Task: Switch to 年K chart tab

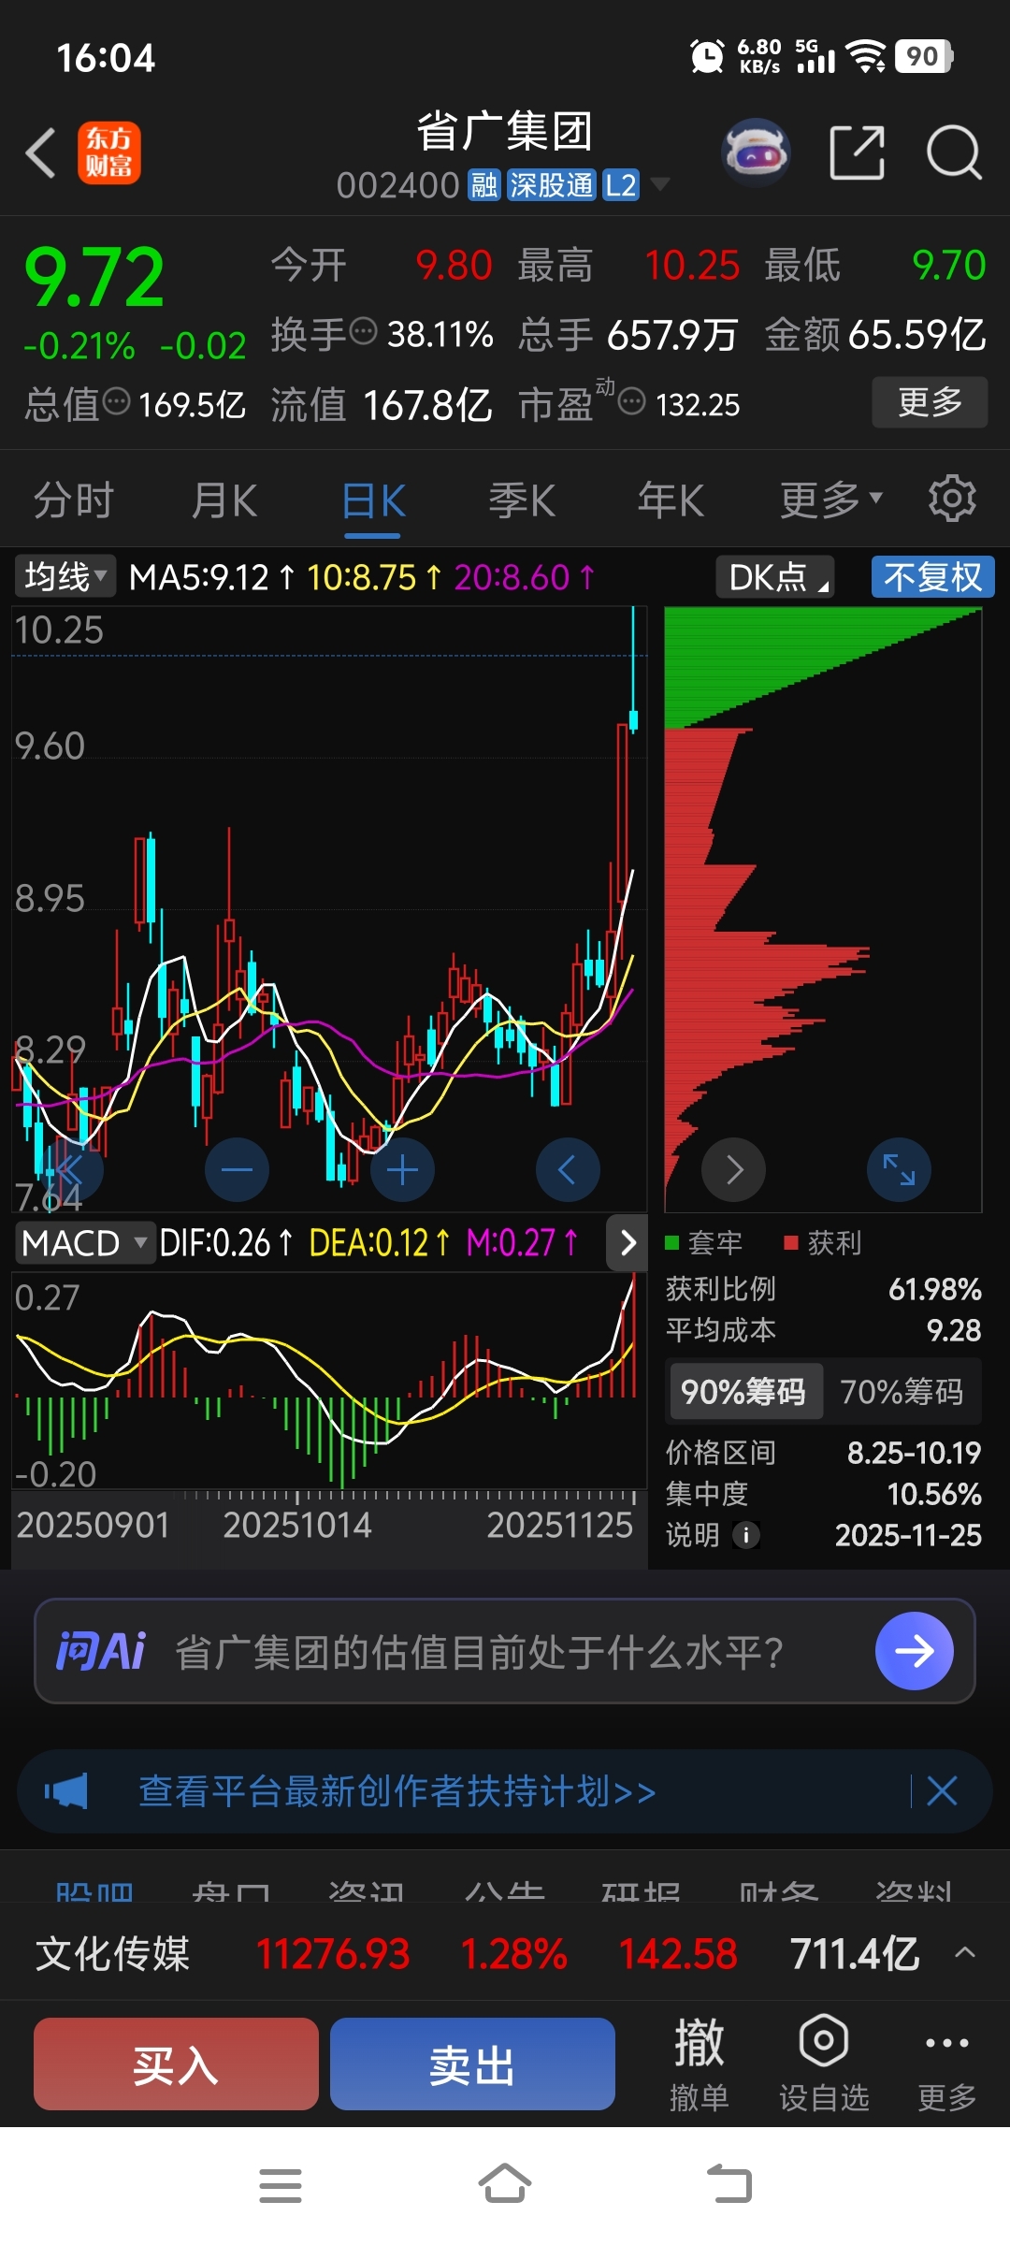Action: click(x=671, y=500)
